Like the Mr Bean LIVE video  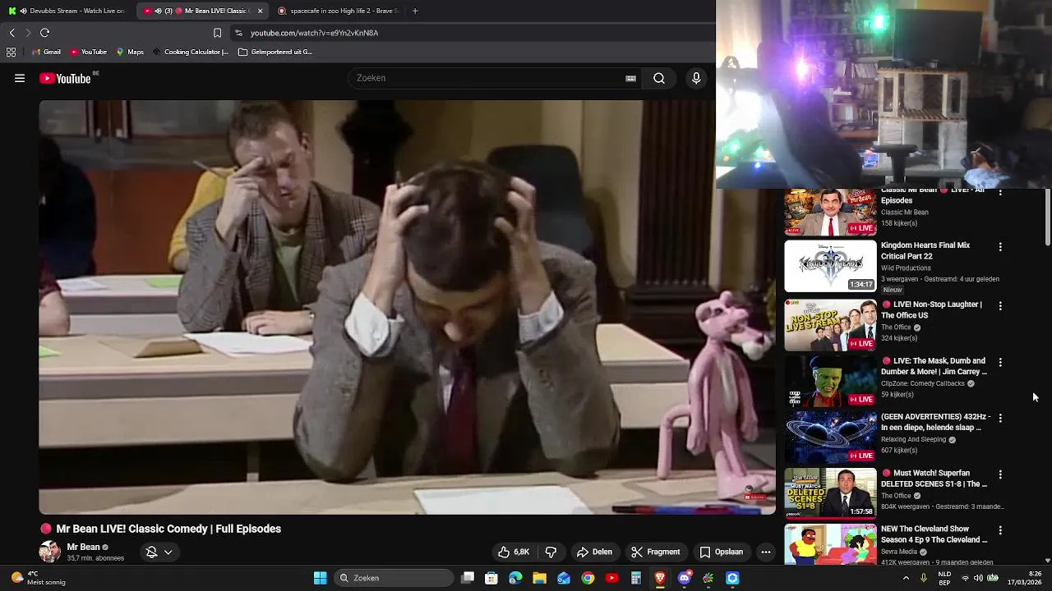[x=514, y=552]
